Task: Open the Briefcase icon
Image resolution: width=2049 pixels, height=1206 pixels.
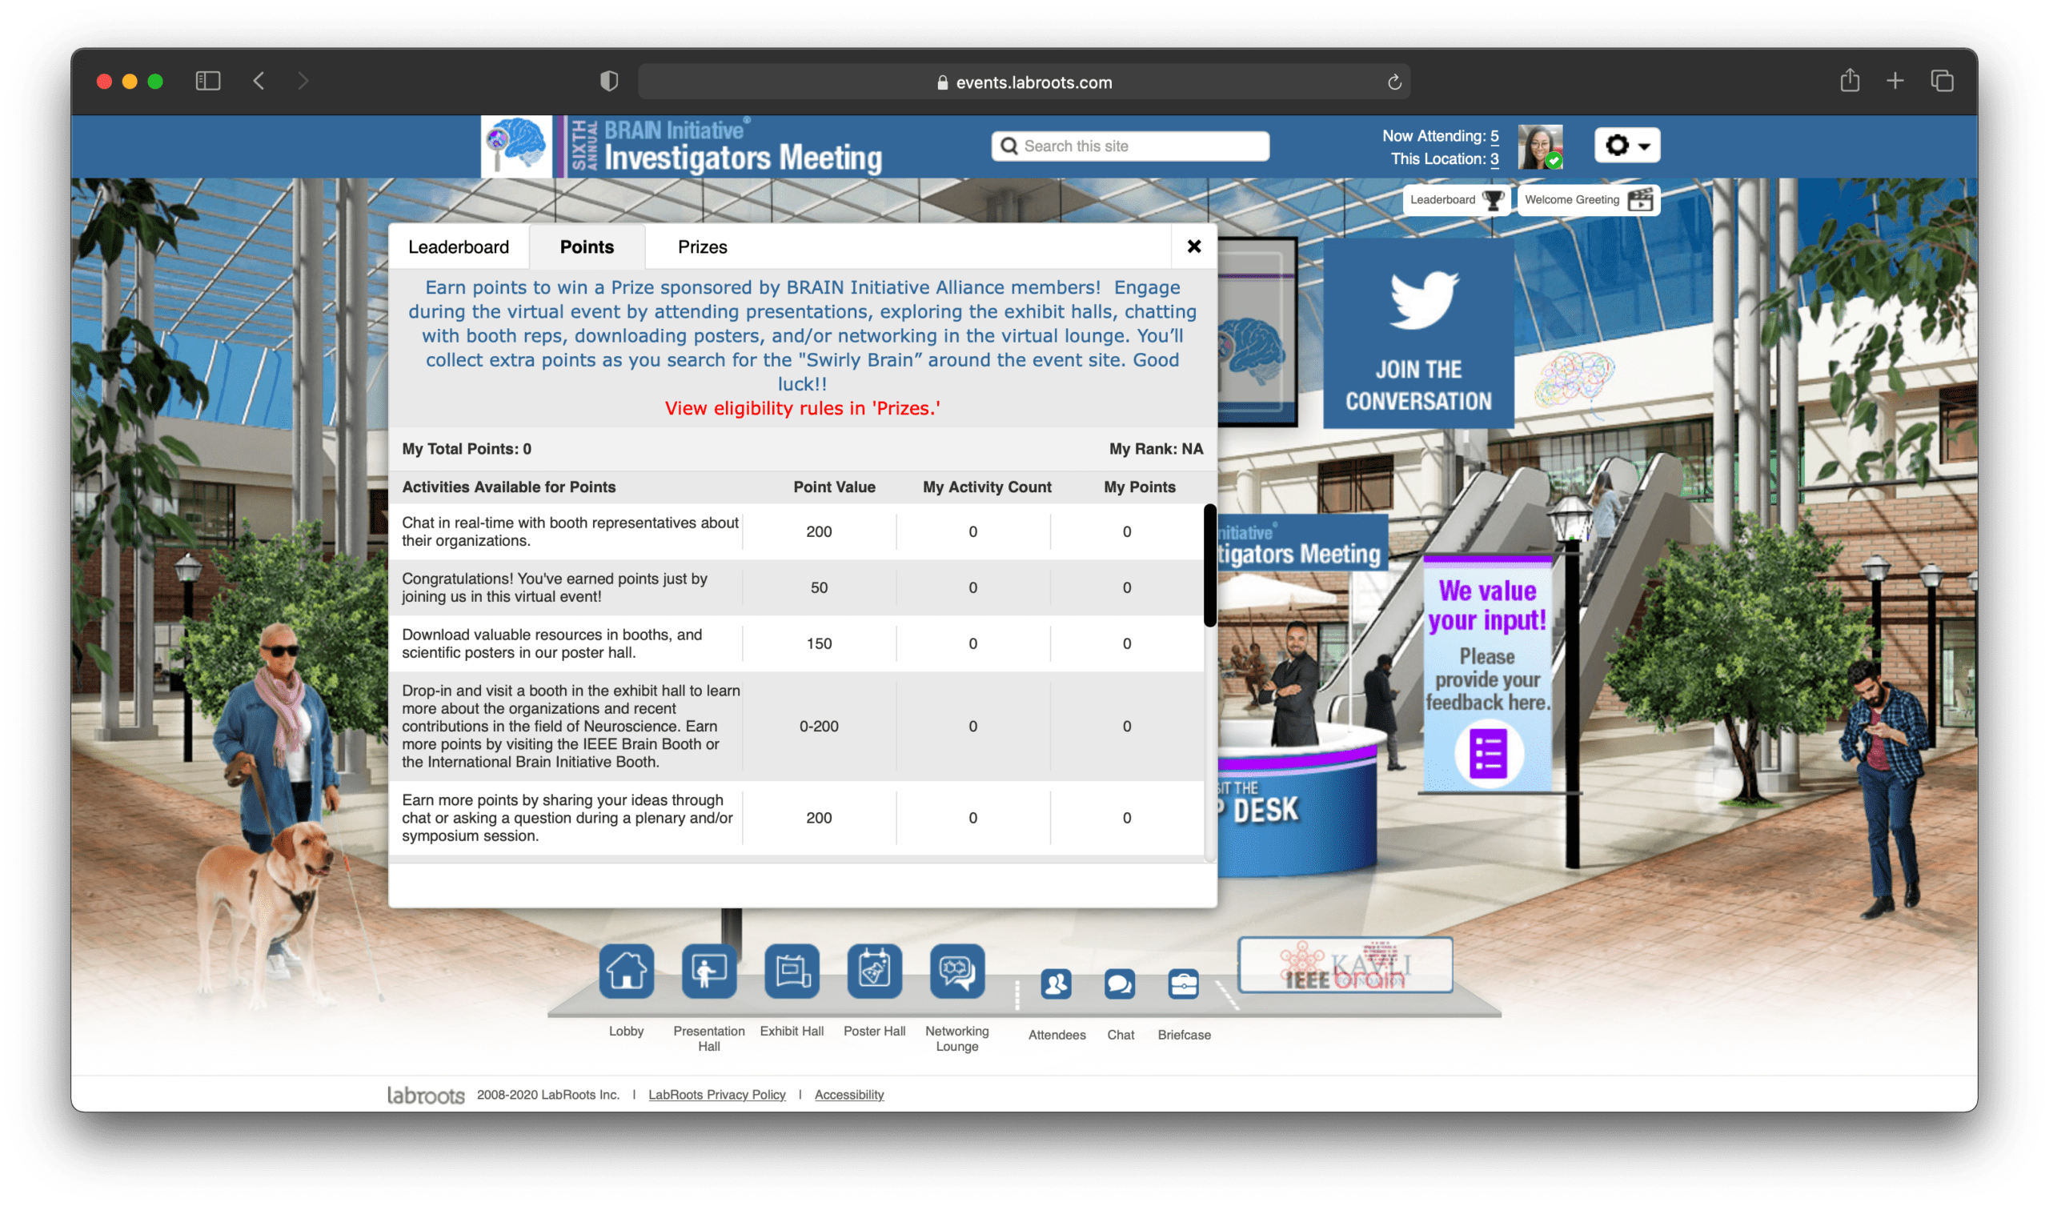Action: 1183,984
